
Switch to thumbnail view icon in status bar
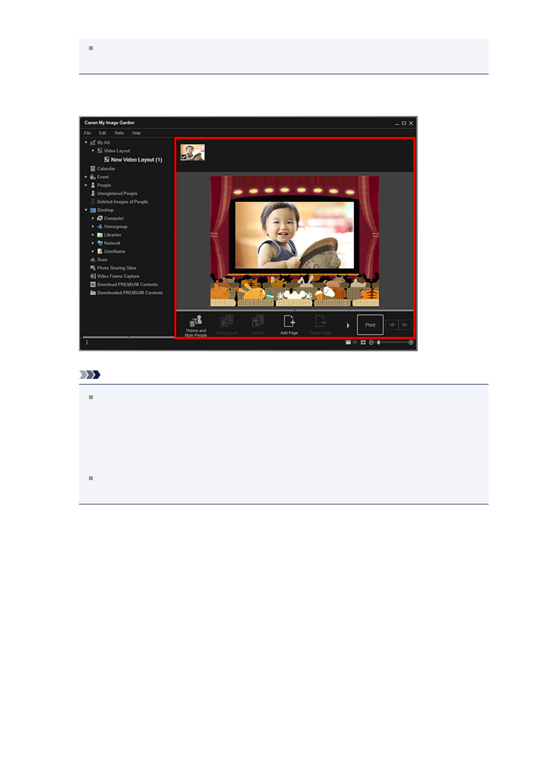tap(348, 342)
